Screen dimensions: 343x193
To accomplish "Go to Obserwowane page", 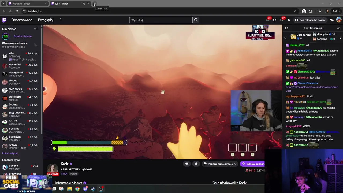I will point(22,20).
